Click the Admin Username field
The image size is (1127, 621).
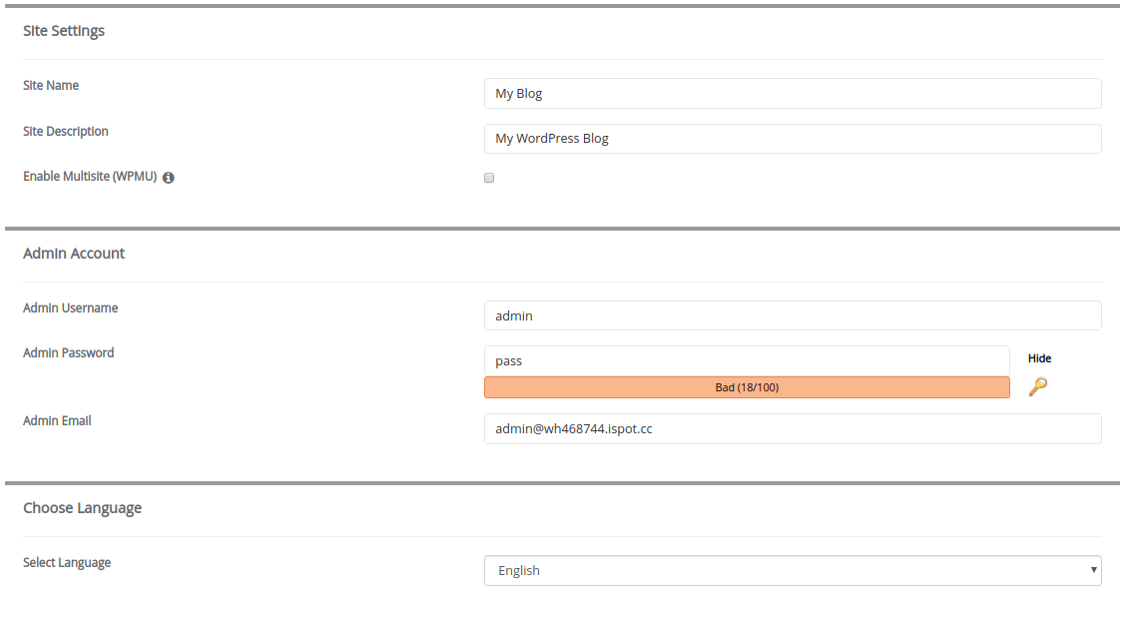click(x=792, y=315)
